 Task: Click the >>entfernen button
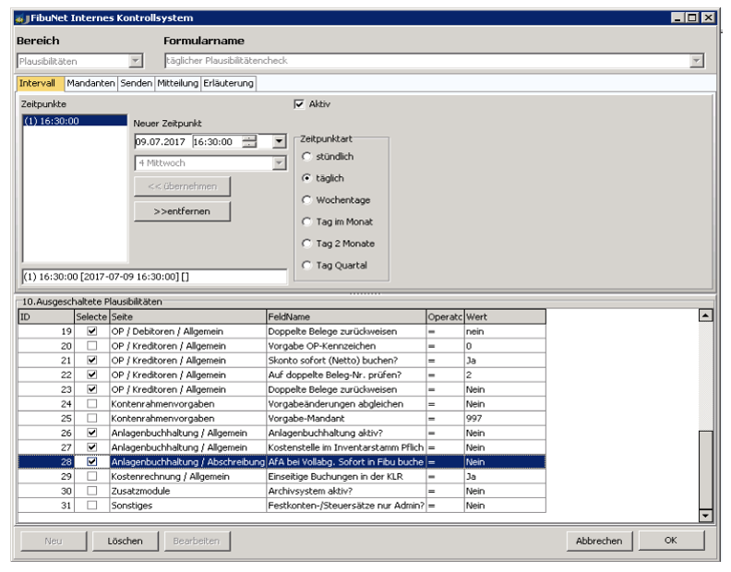[182, 211]
